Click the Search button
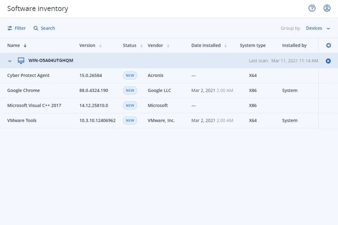 [x=44, y=28]
